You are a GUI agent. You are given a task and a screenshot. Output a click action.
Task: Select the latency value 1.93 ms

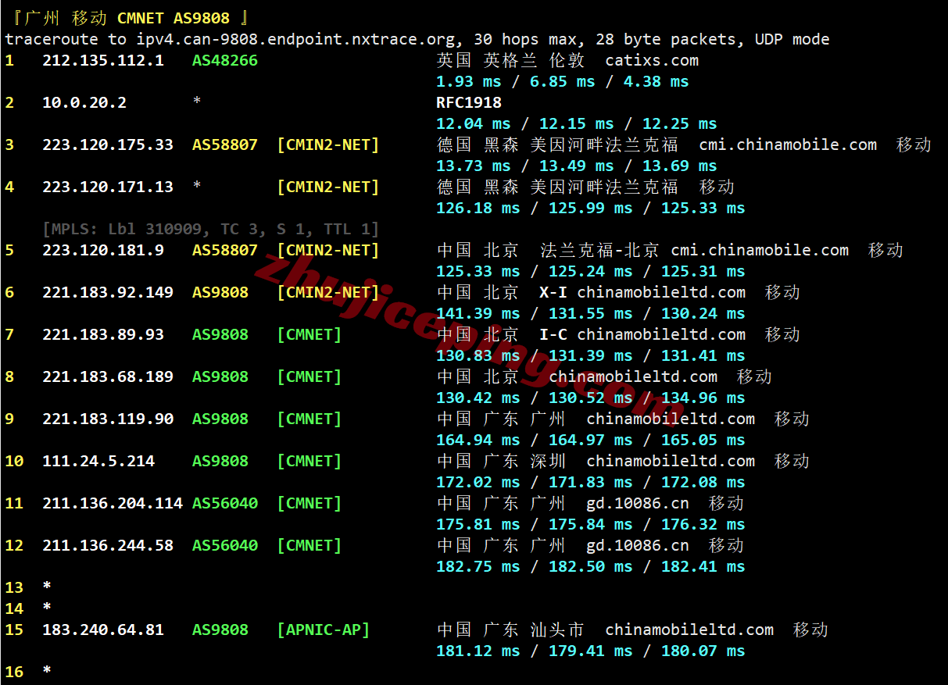click(469, 81)
